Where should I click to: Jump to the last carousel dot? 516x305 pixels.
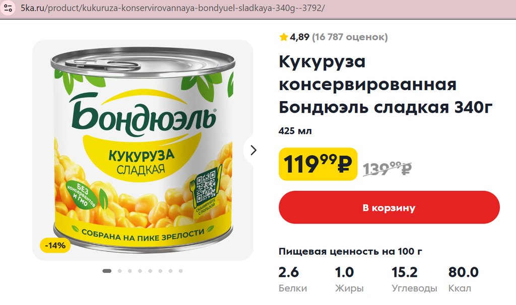click(180, 271)
